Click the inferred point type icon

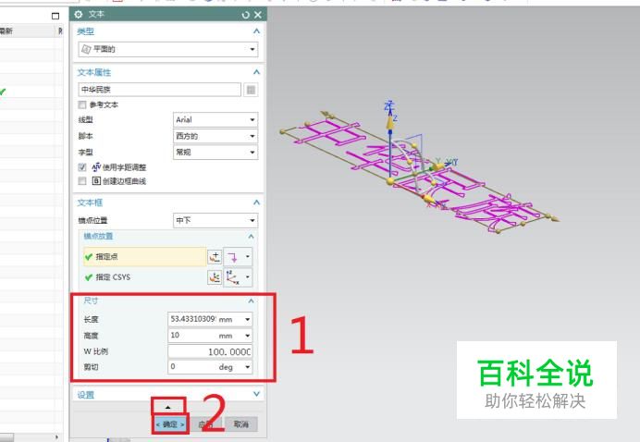233,257
